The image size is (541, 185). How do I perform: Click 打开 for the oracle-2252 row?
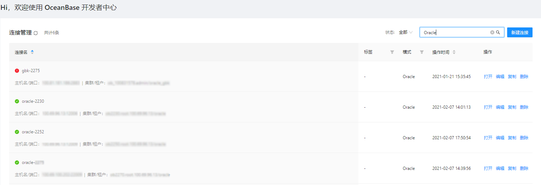[488, 138]
